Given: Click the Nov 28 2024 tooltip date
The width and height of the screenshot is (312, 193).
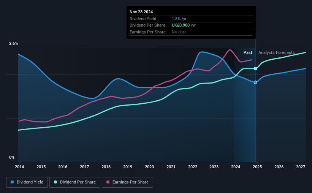Looking at the screenshot, I should click(x=141, y=12).
